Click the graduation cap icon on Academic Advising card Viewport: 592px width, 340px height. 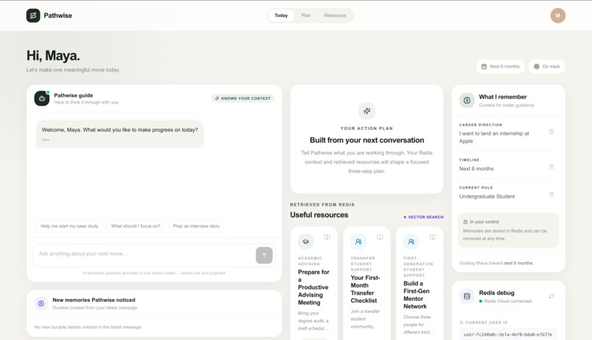pyautogui.click(x=306, y=242)
